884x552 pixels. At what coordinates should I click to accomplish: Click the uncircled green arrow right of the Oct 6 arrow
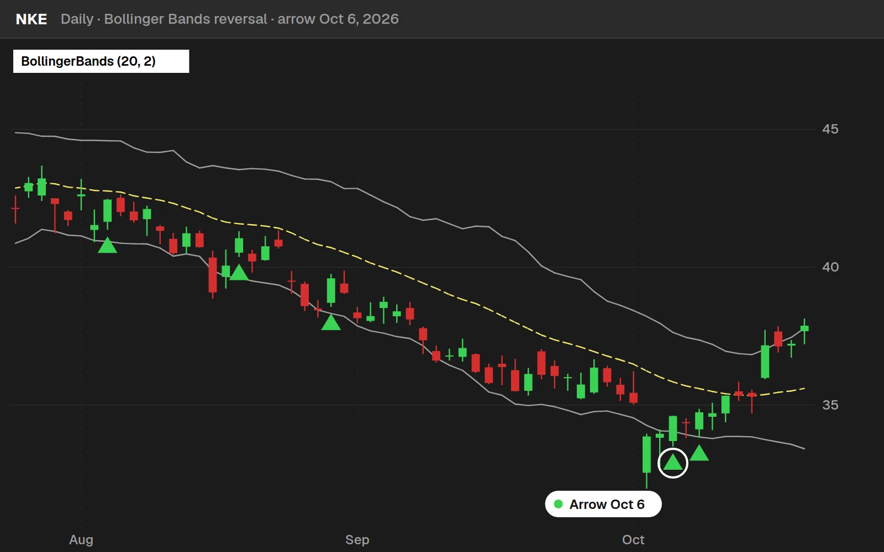[x=699, y=453]
